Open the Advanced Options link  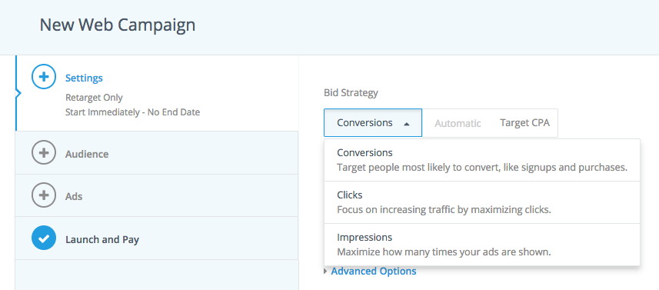pyautogui.click(x=374, y=271)
